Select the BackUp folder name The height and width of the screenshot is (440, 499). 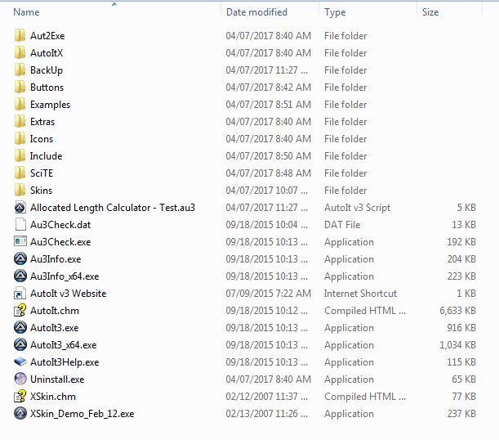coord(47,70)
